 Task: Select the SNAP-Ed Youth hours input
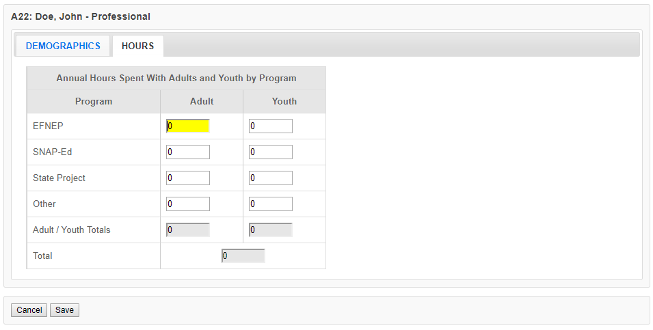(x=271, y=152)
